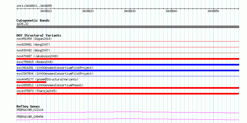247x123 pixels.
Task: Open variant esv2658512 1000GenomesConsortiumPhase1 label
Action: [x=50, y=85]
